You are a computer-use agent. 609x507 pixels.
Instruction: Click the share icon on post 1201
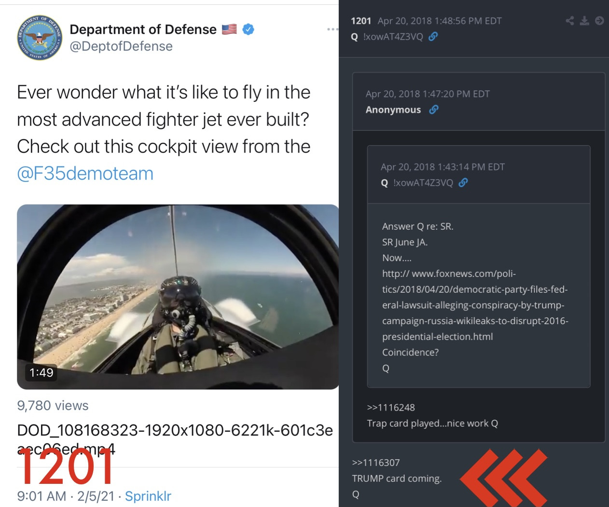click(570, 21)
